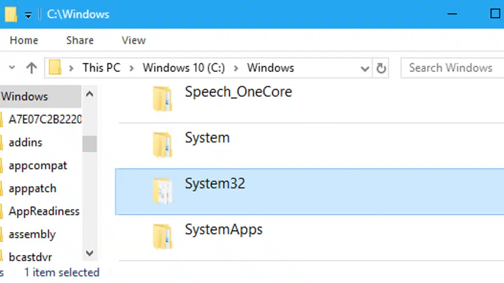Refresh the current folder view
Viewport: 504px width, 283px height.
click(x=381, y=68)
